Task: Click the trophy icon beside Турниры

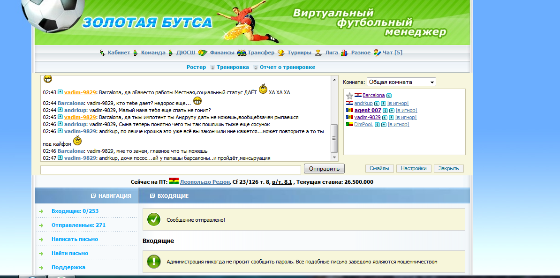Action: pos(281,53)
